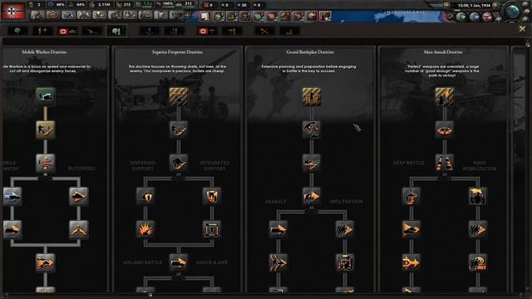Select the second doctrine under Blitzkrieg branch
This screenshot has width=532, height=299.
coord(78,229)
